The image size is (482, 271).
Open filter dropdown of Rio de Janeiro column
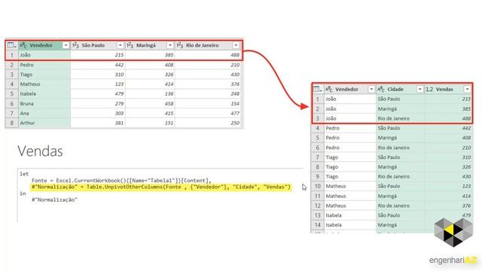(236, 45)
